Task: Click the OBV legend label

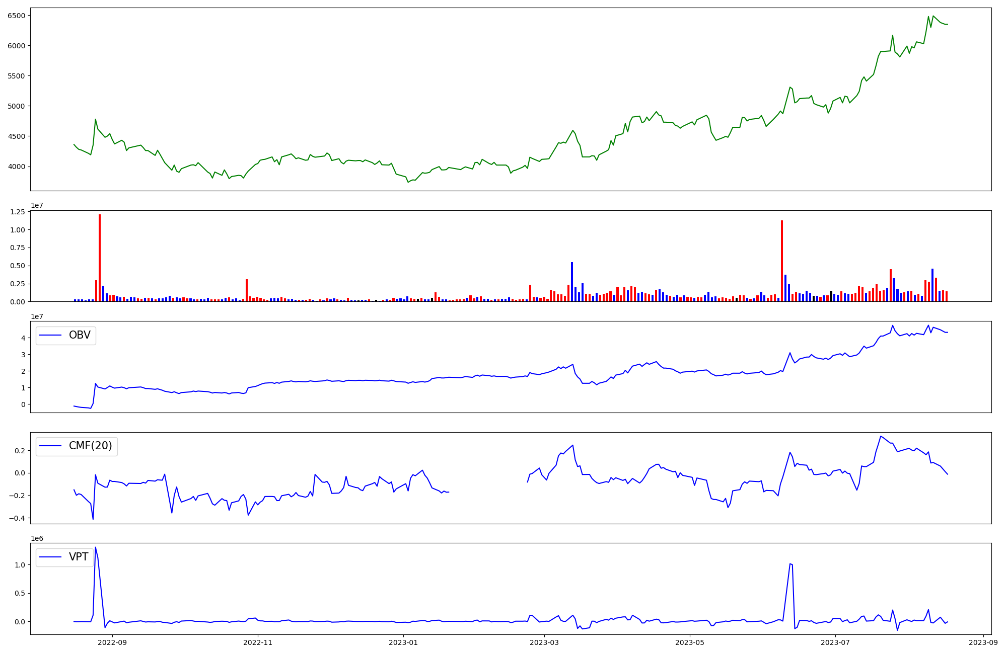Action: [80, 335]
